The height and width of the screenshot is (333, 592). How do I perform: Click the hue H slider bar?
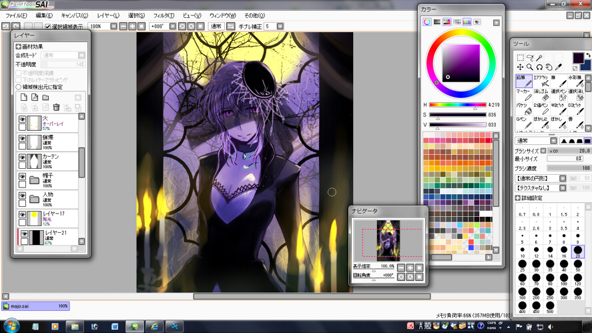(458, 105)
